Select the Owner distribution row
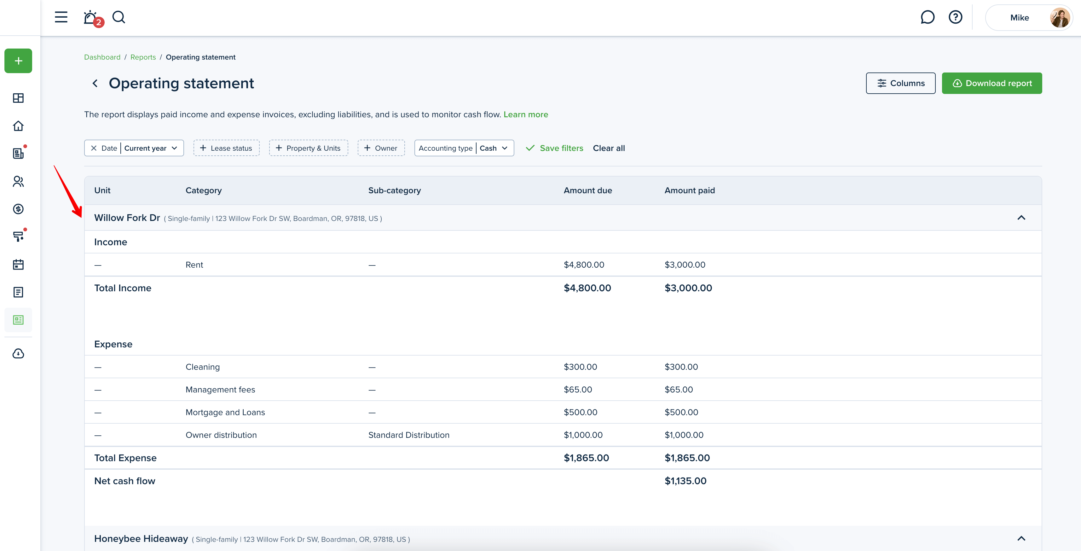 tap(563, 435)
